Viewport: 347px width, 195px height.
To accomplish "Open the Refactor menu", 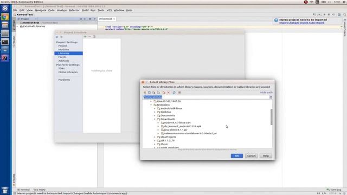I will pyautogui.click(x=74, y=10).
